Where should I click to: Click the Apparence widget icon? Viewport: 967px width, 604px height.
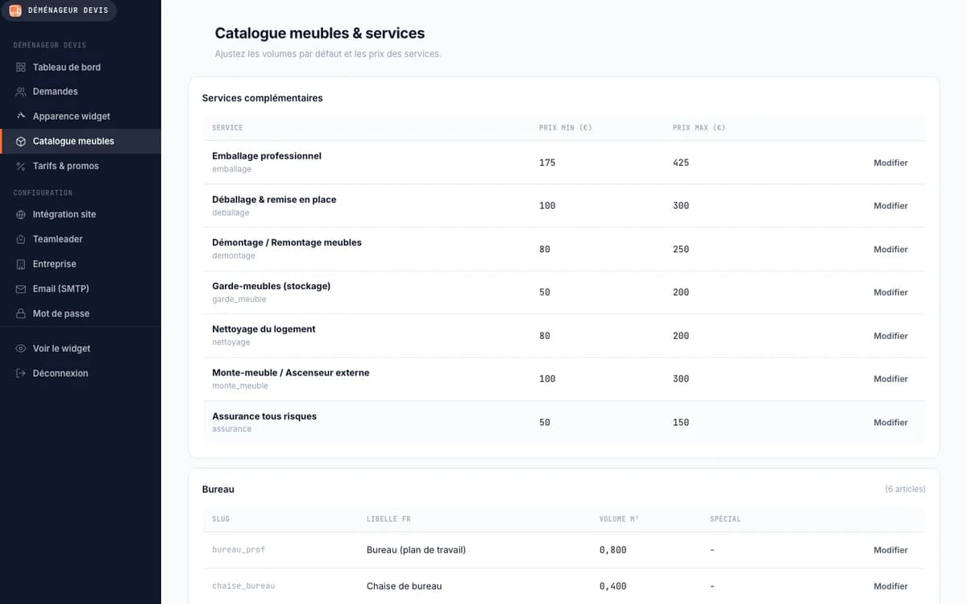[21, 116]
